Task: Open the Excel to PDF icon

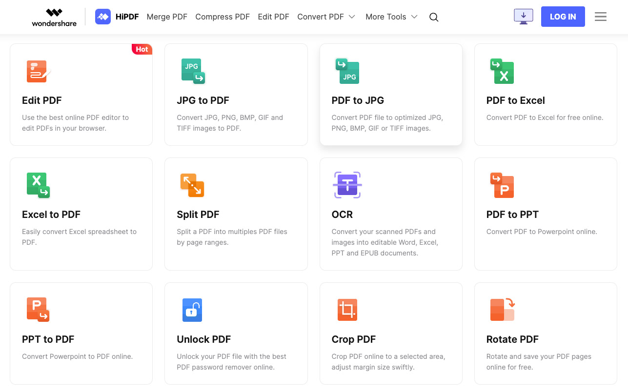Action: coord(38,185)
